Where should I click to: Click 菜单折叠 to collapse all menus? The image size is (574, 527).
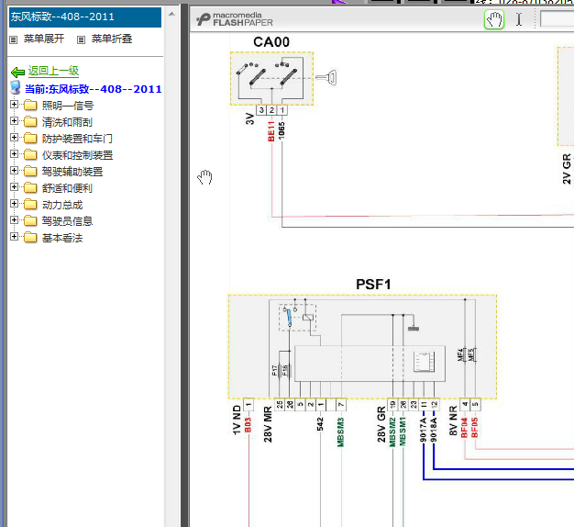tap(112, 39)
